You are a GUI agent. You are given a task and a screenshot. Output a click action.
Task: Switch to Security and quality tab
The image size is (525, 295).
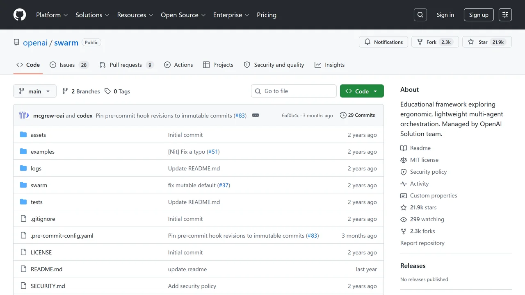(x=274, y=65)
